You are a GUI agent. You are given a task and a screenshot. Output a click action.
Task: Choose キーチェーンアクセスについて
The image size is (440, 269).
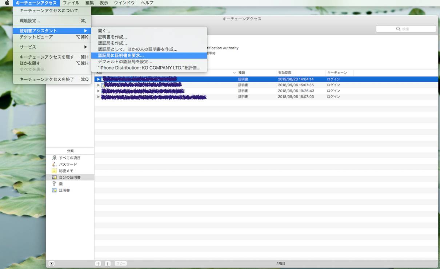point(52,11)
